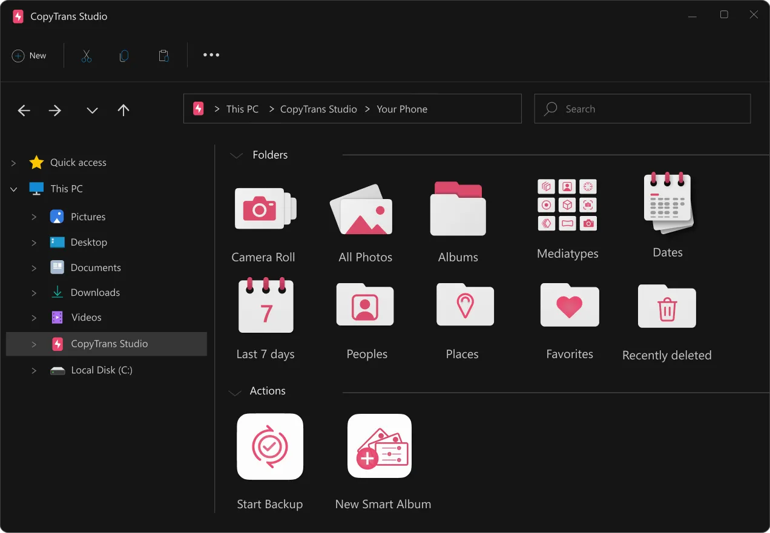Open the Mediatypes folder icon

567,205
